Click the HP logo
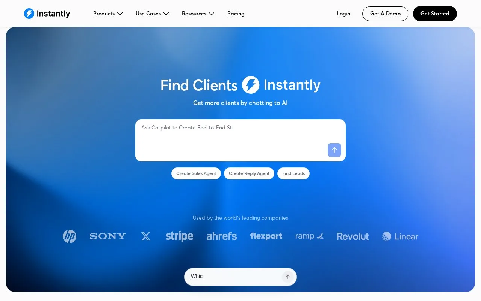The width and height of the screenshot is (481, 301). click(70, 236)
